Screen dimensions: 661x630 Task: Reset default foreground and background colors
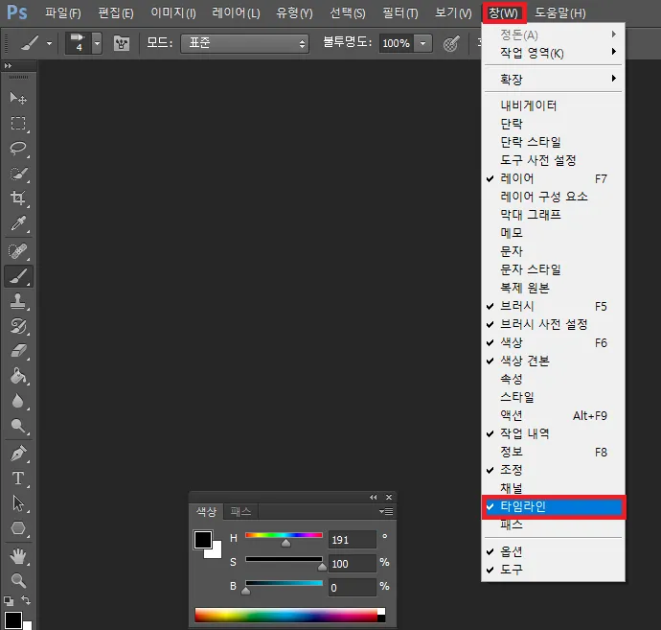pos(9,600)
